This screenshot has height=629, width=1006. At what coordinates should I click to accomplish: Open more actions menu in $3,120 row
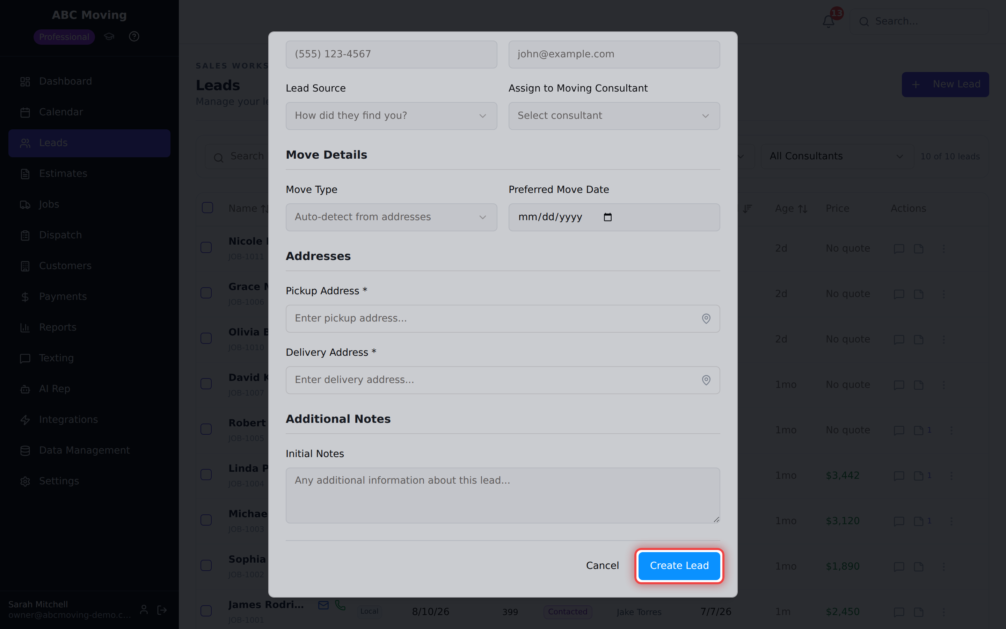tap(951, 521)
